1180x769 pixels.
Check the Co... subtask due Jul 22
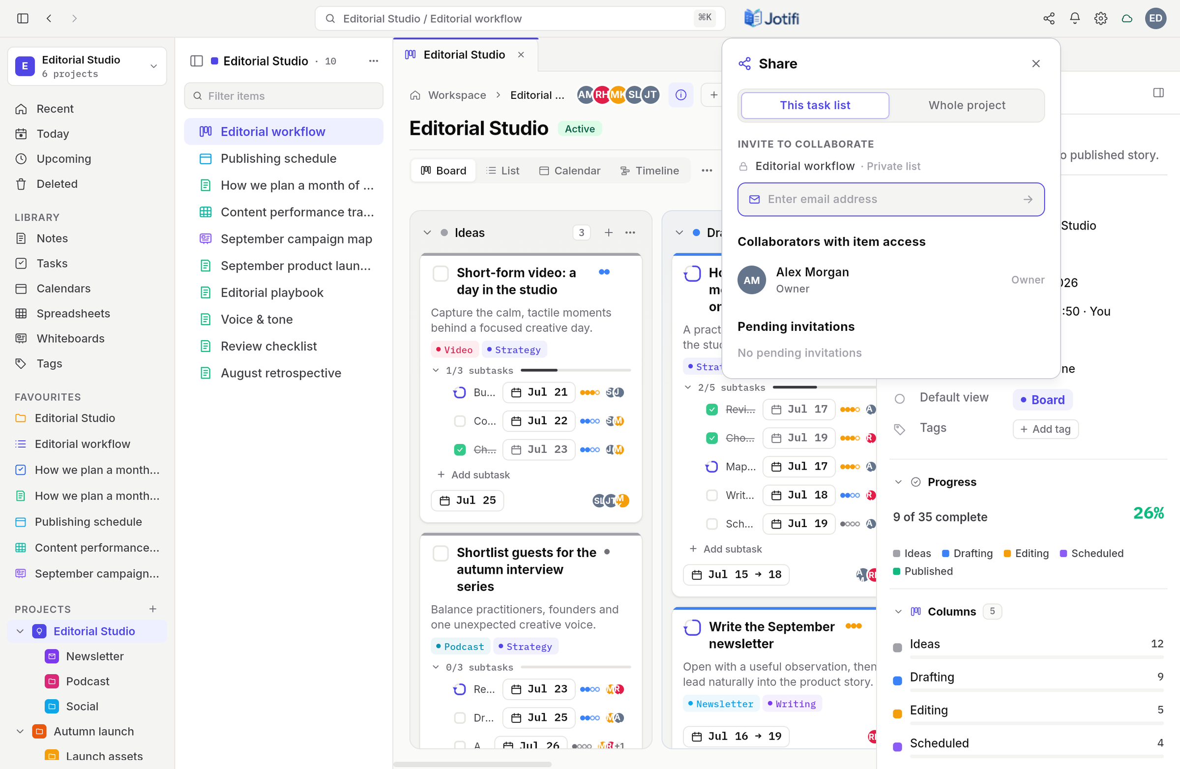[460, 421]
